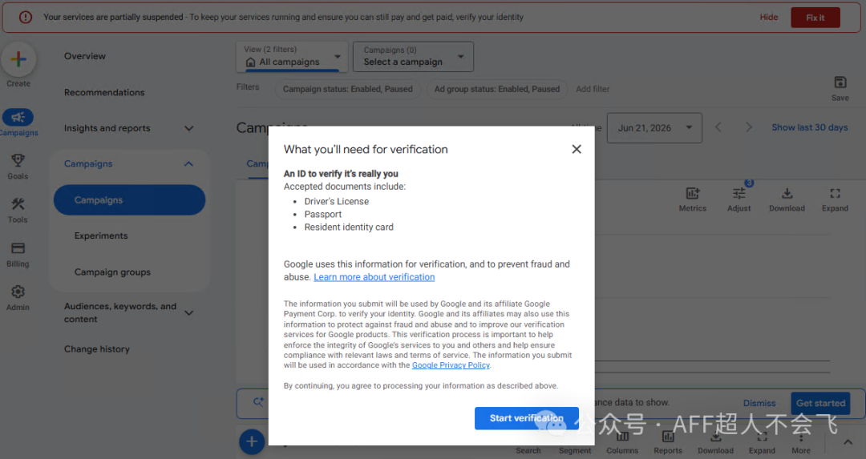Open Overview in the sidebar

84,56
